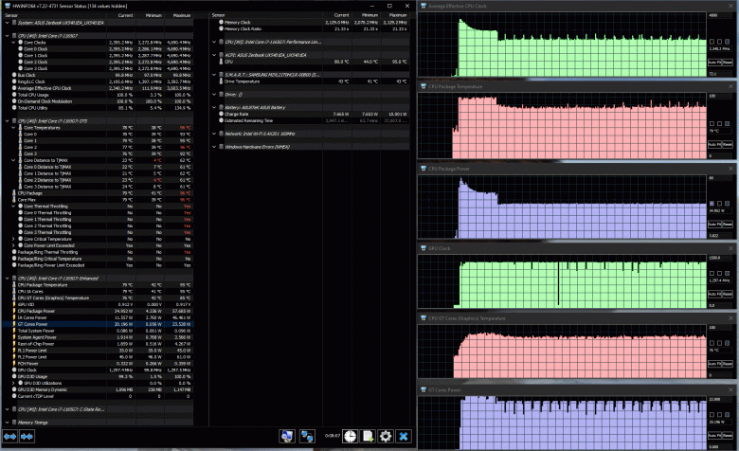Open the remote monitor computer icon
The width and height of the screenshot is (739, 451).
(x=287, y=437)
